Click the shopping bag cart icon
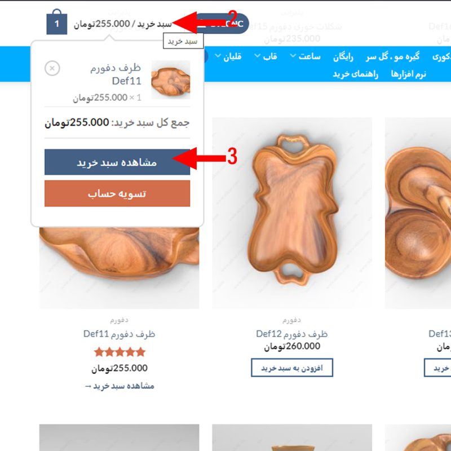This screenshot has height=451, width=451. pyautogui.click(x=57, y=22)
